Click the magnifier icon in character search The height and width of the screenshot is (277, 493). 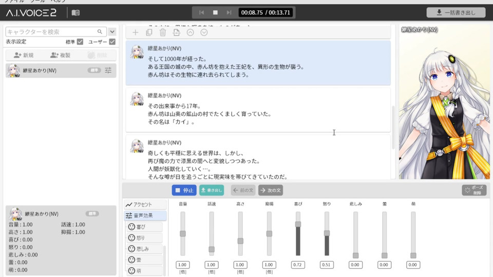(x=100, y=32)
